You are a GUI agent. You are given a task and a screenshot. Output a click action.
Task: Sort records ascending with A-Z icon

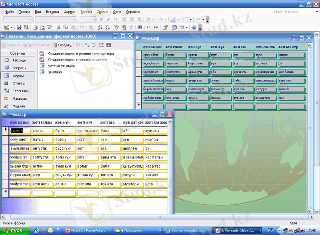[x=100, y=28]
